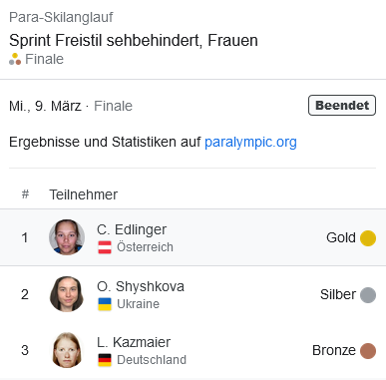This screenshot has width=386, height=380.
Task: Open C. Edlinger's profile photo
Action: click(67, 237)
